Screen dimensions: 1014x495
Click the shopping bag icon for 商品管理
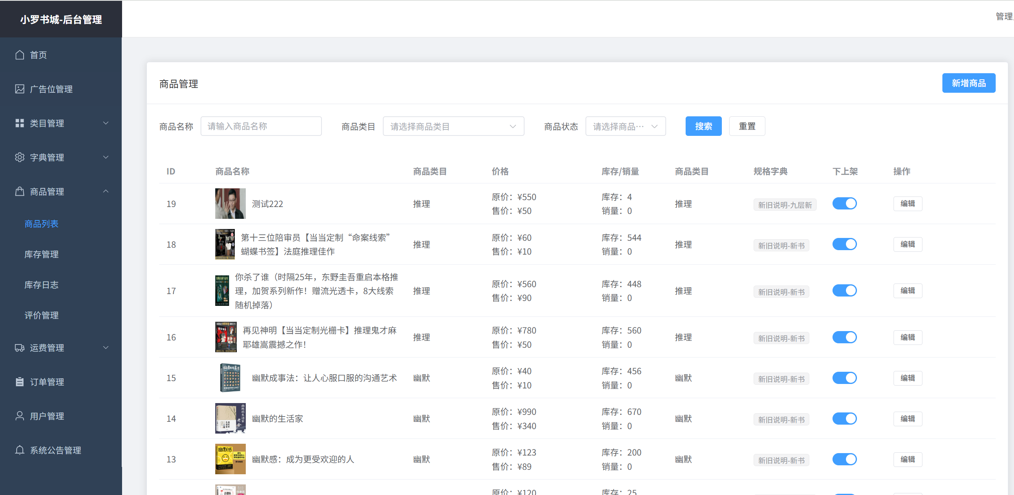point(20,192)
